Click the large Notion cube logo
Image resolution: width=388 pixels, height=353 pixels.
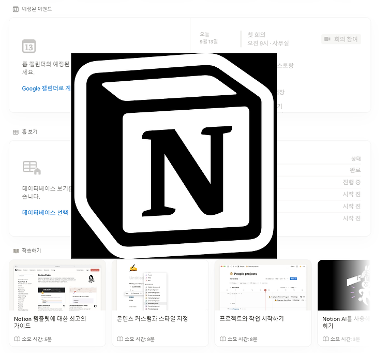pyautogui.click(x=174, y=156)
